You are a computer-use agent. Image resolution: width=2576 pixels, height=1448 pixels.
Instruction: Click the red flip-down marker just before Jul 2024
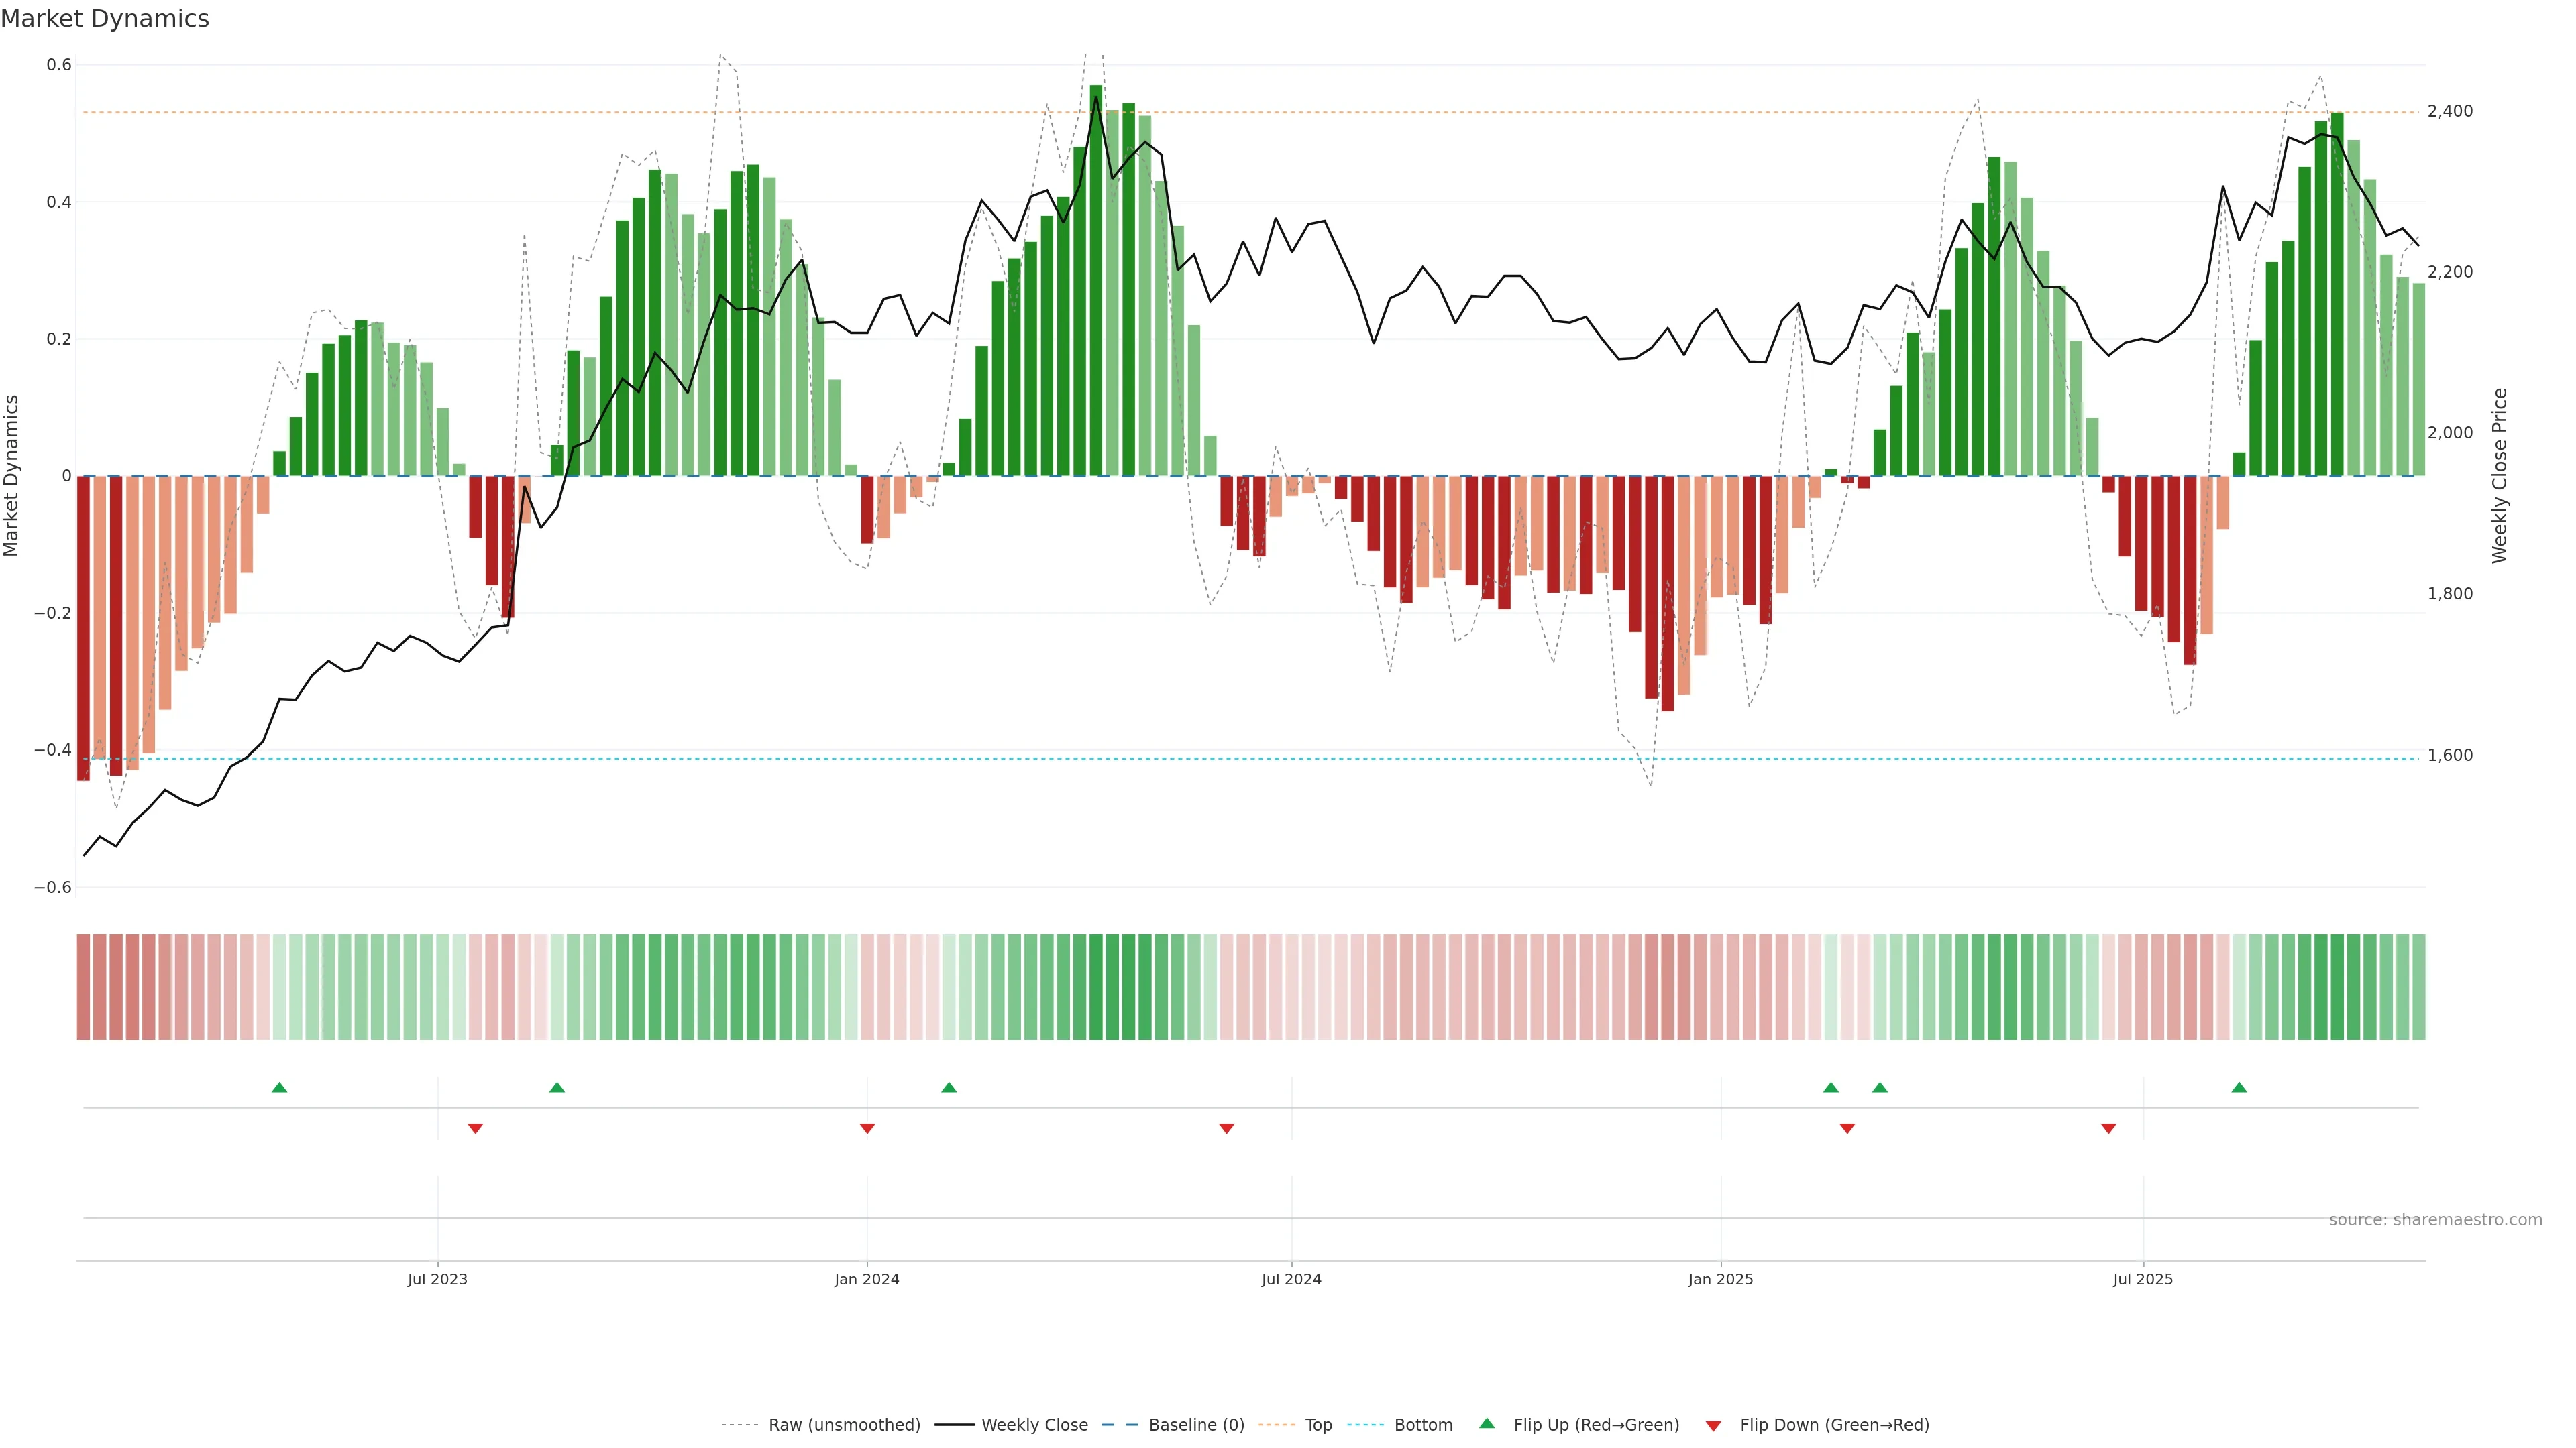(1227, 1128)
